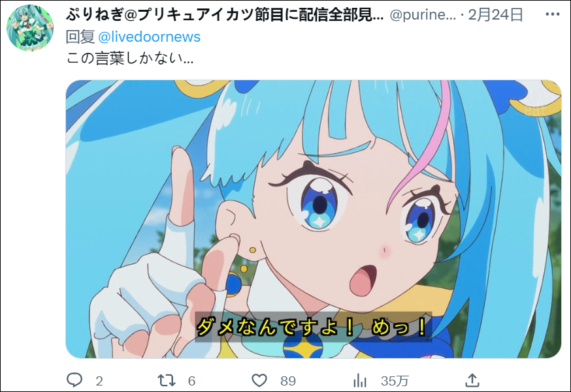
Task: Click the めっ！ subtitle text in image
Action: click(399, 327)
